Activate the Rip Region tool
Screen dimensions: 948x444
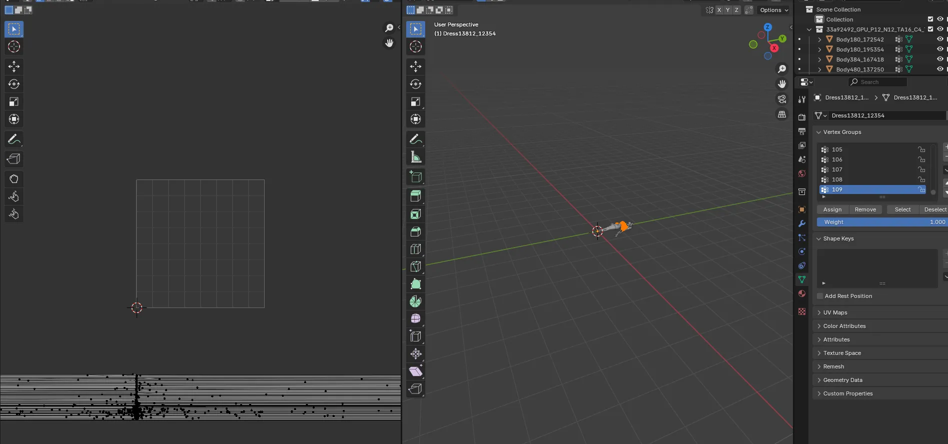416,389
